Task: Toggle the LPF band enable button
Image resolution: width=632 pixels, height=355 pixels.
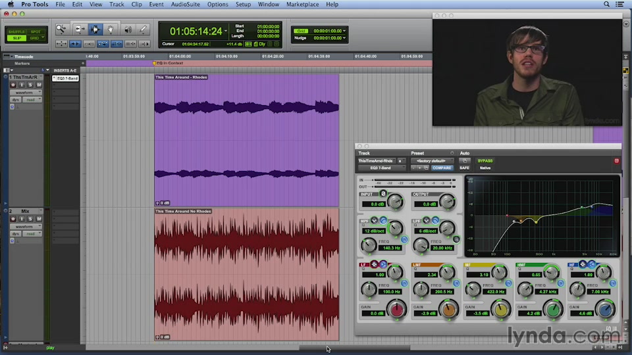Action: (456, 239)
